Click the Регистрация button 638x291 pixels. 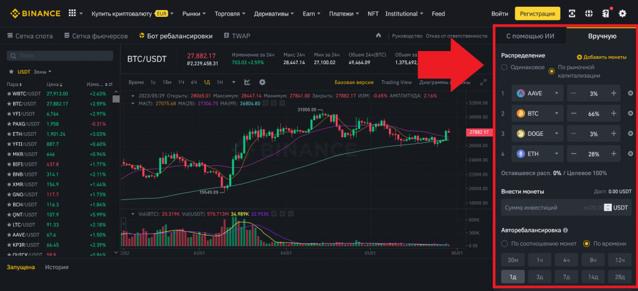point(538,14)
